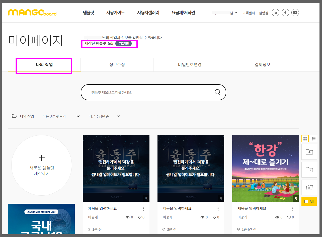Toggle the All select checkbox
This screenshot has height=237, width=322.
306,201
